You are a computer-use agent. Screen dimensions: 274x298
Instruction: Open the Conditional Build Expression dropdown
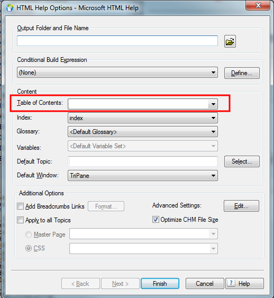(117, 72)
